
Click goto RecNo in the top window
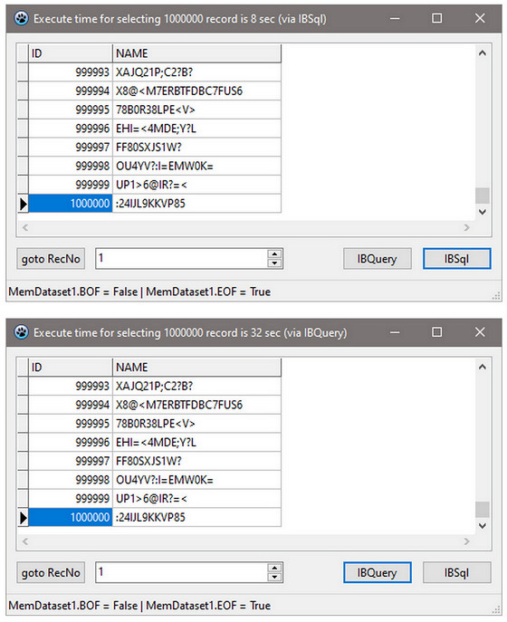(x=51, y=259)
